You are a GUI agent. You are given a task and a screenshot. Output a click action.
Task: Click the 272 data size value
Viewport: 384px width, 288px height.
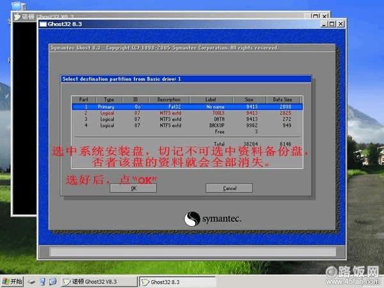[287, 119]
